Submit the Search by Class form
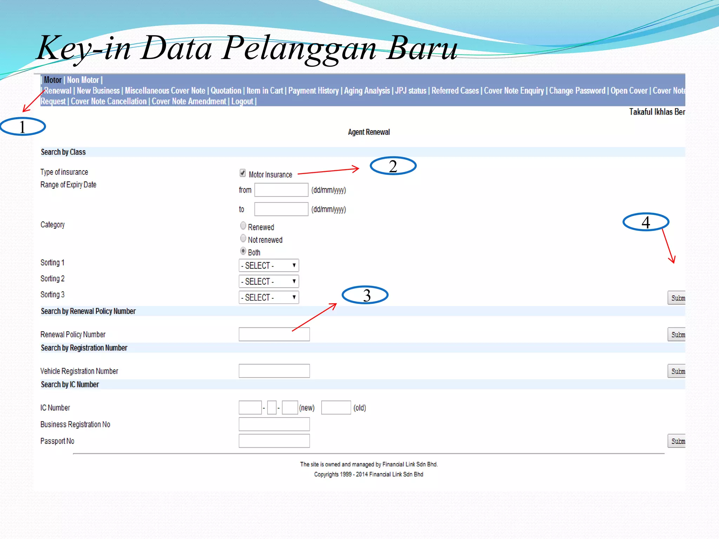Image resolution: width=719 pixels, height=539 pixels. [x=677, y=298]
